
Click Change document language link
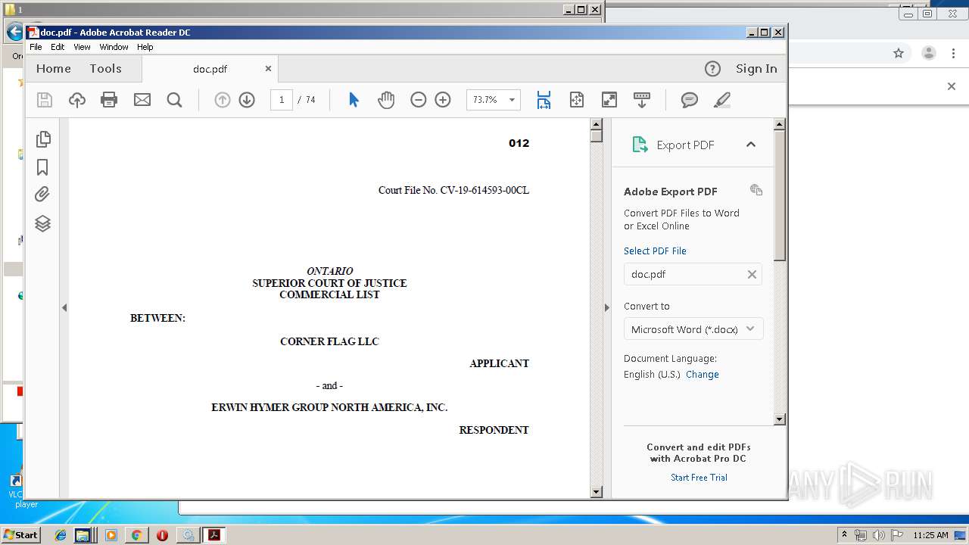703,374
